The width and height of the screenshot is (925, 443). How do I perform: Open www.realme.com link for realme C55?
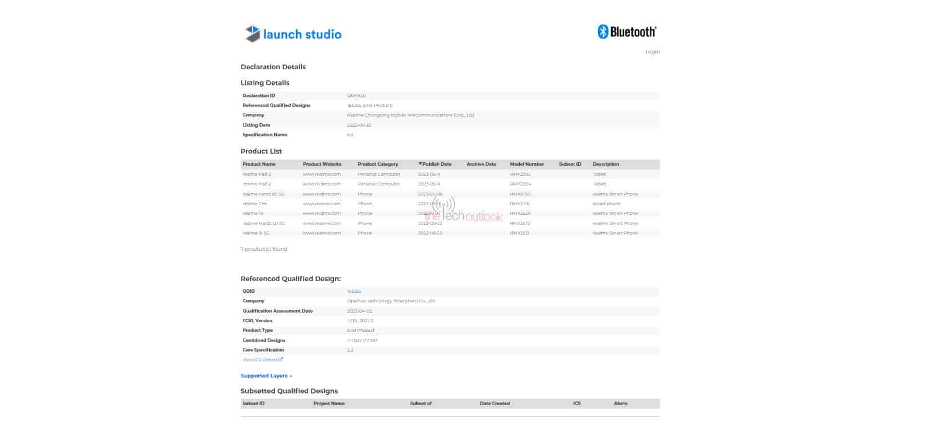click(321, 204)
